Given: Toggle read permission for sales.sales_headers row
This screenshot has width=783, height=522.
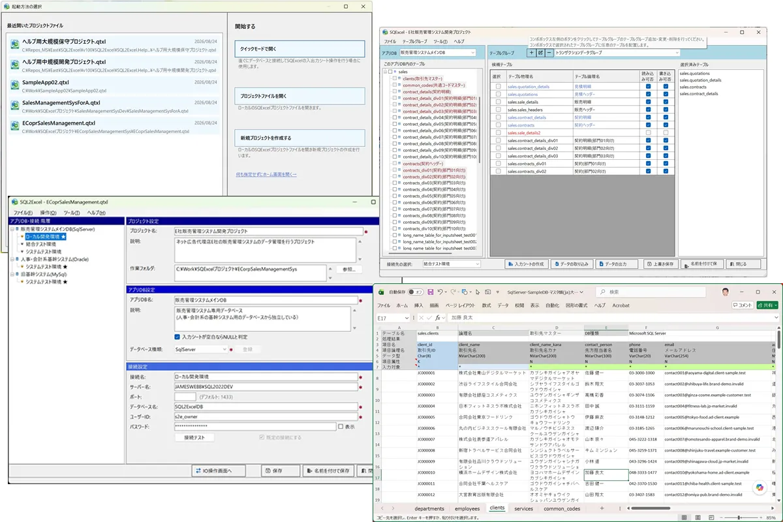Looking at the screenshot, I should pos(648,110).
